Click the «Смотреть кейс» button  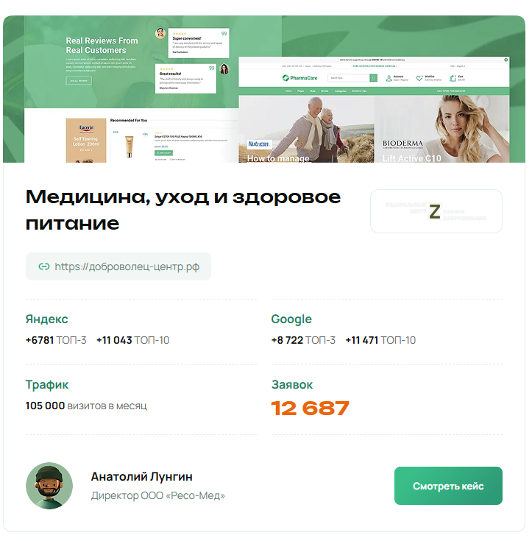pos(448,486)
